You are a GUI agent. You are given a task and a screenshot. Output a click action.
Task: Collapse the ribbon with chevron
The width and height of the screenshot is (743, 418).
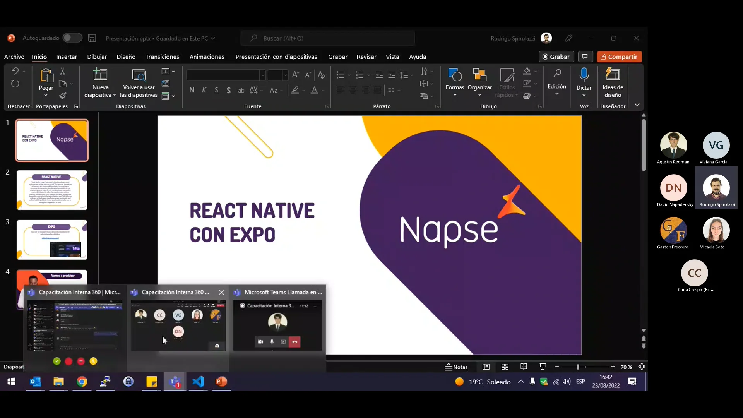[x=637, y=105]
